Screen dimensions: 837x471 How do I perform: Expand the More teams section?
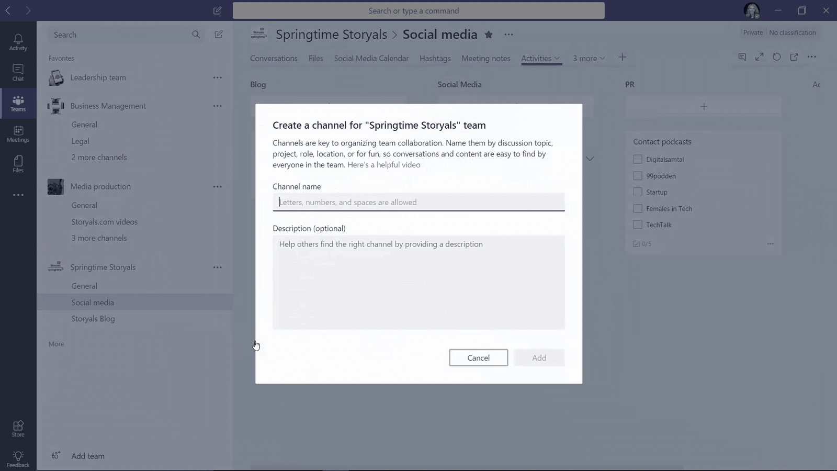[56, 344]
